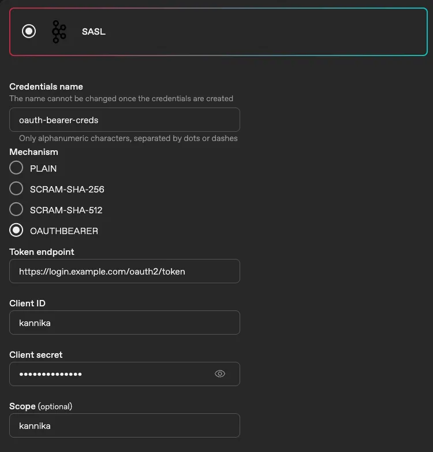
Task: Click the 'Token endpoint' field label
Action: [42, 252]
